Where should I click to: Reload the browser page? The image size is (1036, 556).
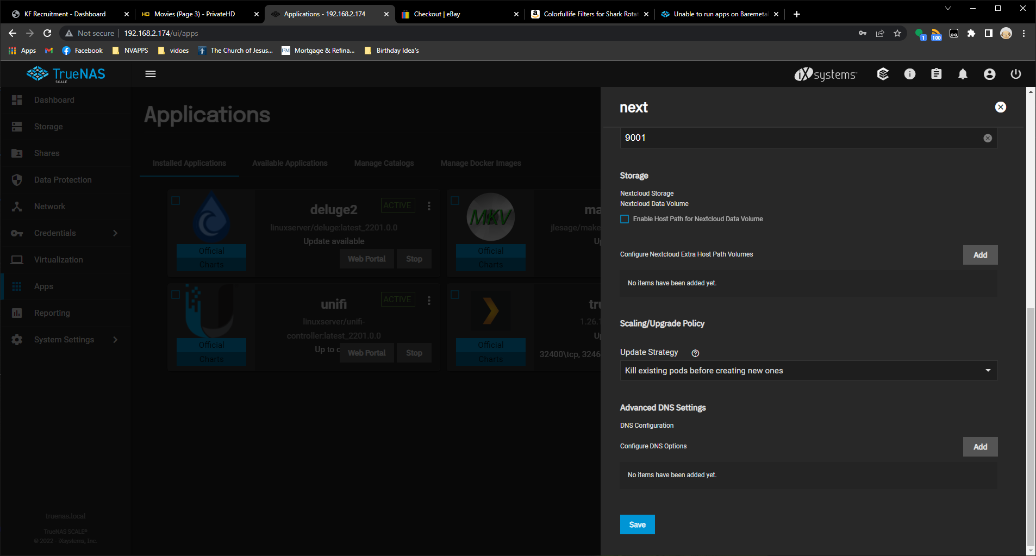[x=47, y=33]
